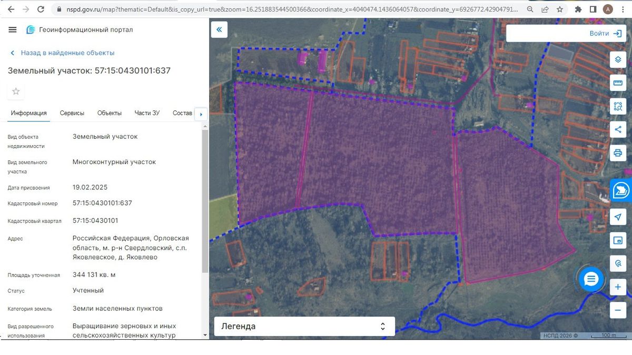Expand the Легенда panel
This screenshot has height=355, width=632.
point(304,326)
